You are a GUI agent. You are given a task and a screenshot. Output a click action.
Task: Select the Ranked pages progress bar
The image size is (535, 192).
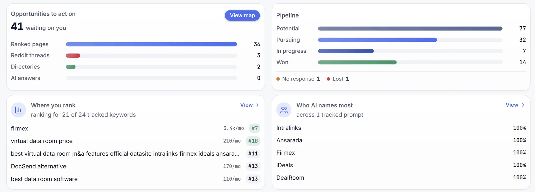tap(151, 44)
